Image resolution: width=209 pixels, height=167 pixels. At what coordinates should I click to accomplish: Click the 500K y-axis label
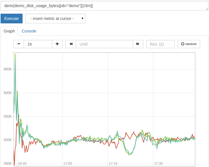(x=8, y=140)
